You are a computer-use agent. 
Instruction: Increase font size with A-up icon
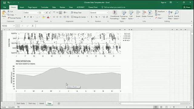(47, 13)
